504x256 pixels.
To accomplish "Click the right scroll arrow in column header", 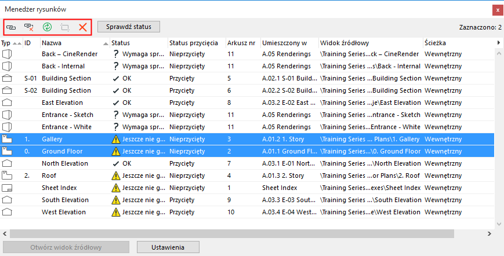I will 499,43.
